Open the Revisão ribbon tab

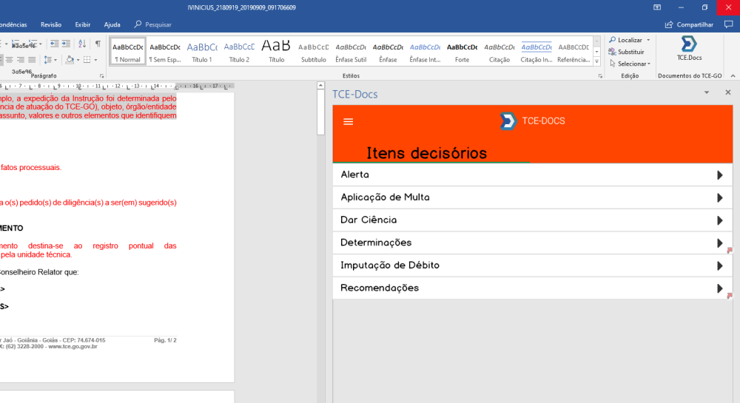(51, 24)
